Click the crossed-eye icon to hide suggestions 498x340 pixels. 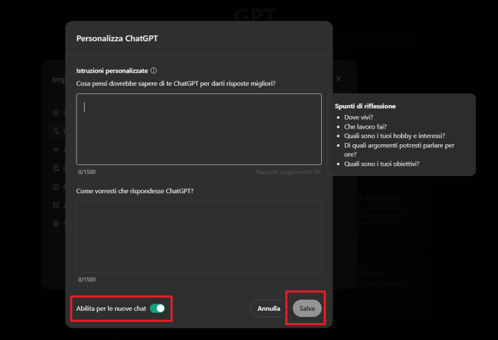pos(317,172)
